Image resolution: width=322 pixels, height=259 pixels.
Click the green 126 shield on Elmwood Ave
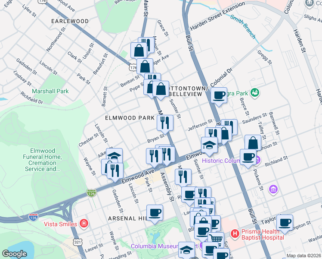91,193
